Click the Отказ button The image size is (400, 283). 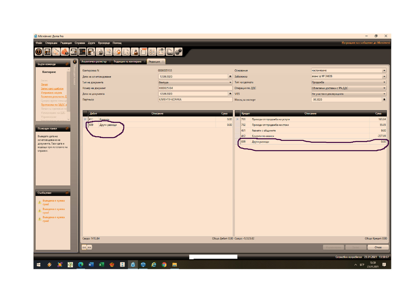[378, 247]
